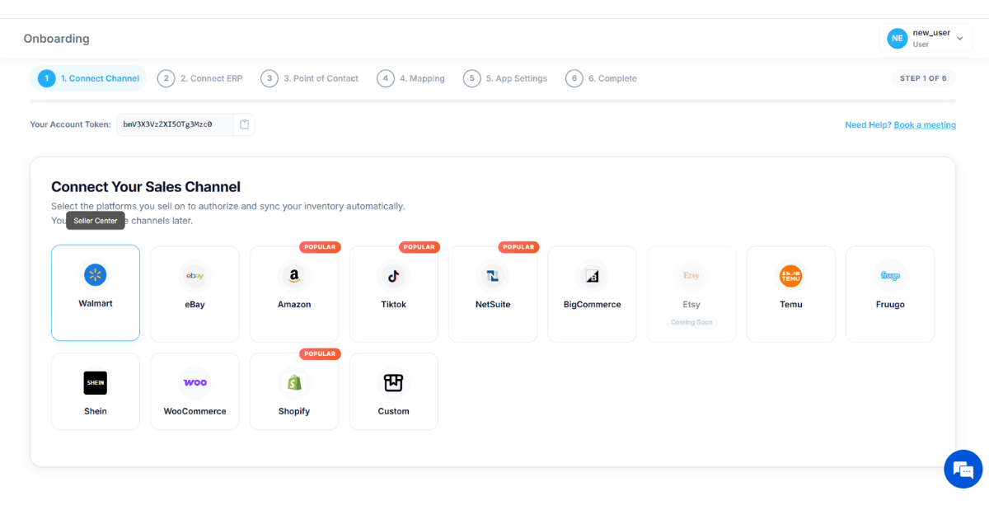Click the Onboarding page title
989x519 pixels.
click(x=57, y=39)
